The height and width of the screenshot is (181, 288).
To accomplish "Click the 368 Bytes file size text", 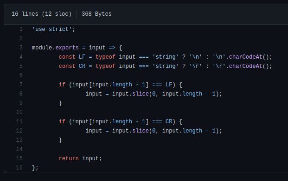I will pos(96,14).
